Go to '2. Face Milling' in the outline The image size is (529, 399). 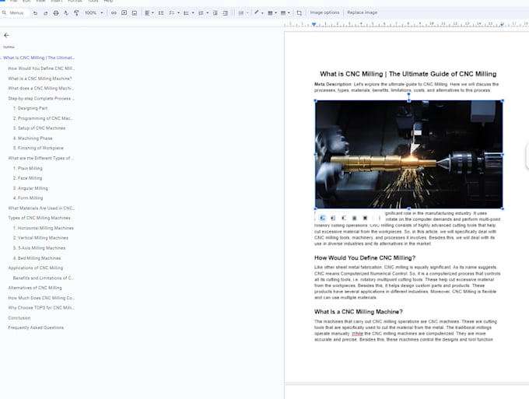click(x=27, y=178)
